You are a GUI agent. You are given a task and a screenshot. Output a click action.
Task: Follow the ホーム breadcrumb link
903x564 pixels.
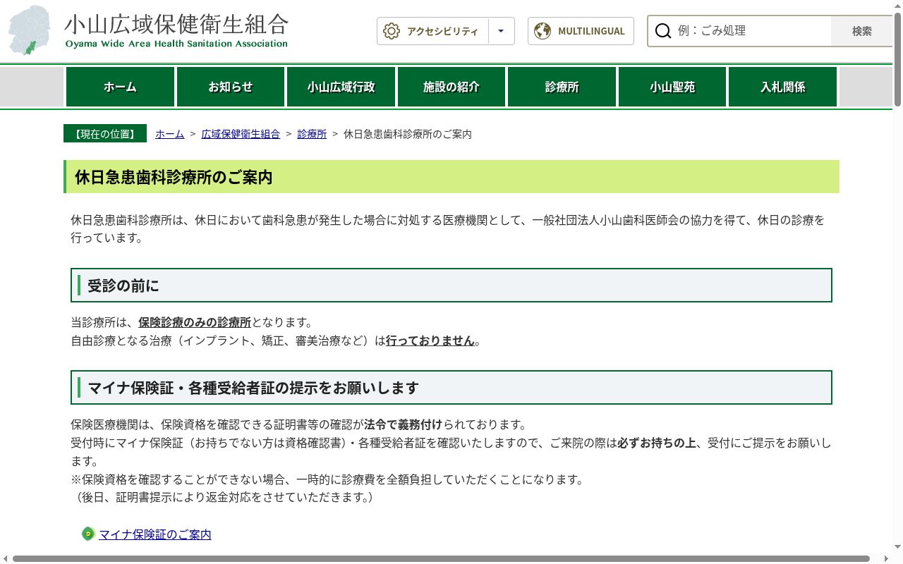click(170, 134)
